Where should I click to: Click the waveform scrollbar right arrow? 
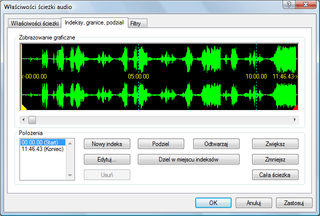tap(295, 120)
